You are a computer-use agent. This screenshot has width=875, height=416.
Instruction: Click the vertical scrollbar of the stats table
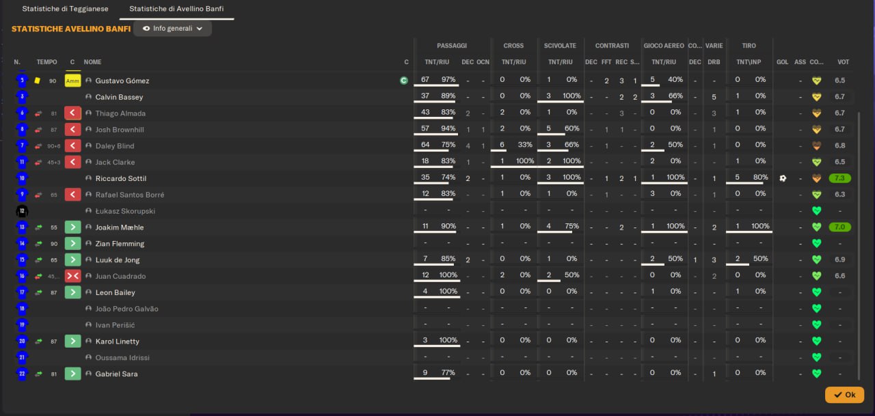coord(859,246)
